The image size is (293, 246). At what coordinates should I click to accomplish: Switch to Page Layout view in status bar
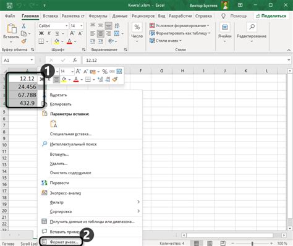[210, 244]
